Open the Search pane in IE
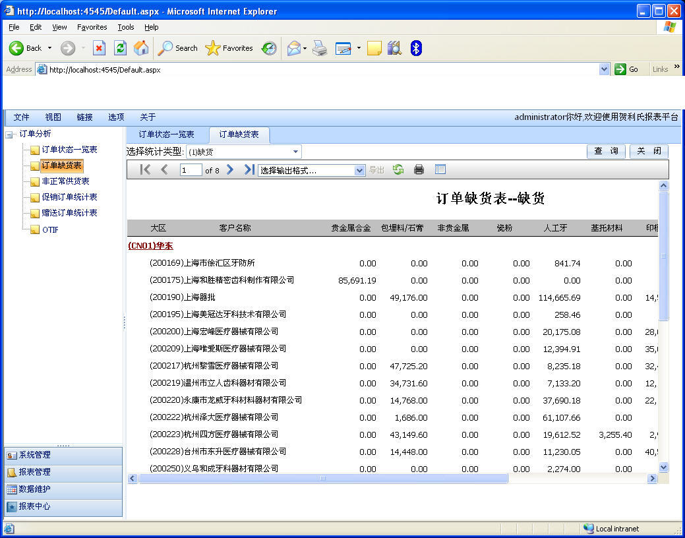 pos(177,48)
